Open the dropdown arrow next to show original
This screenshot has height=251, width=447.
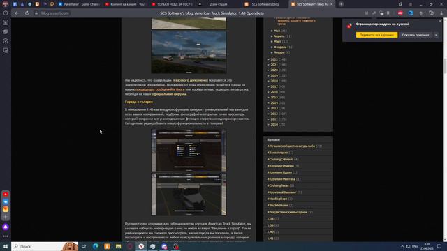click(x=436, y=35)
